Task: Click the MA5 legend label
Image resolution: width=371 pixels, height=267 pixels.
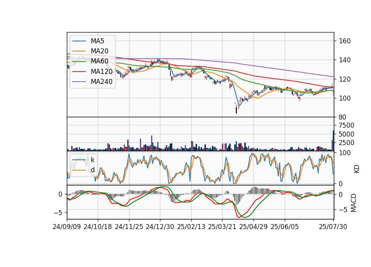Action: pyautogui.click(x=97, y=41)
